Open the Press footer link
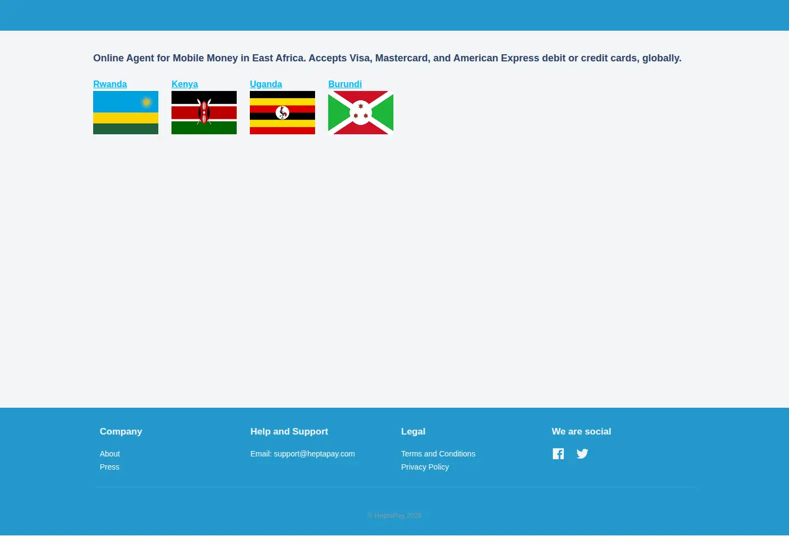Image resolution: width=789 pixels, height=548 pixels. pos(110,467)
